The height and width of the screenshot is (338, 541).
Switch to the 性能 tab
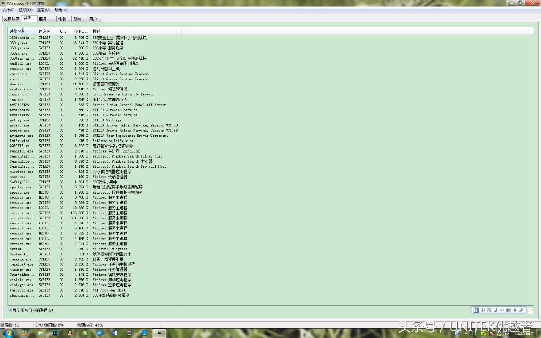[x=62, y=19]
